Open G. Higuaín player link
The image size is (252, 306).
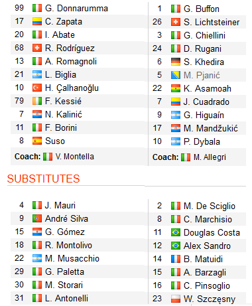tap(204, 115)
